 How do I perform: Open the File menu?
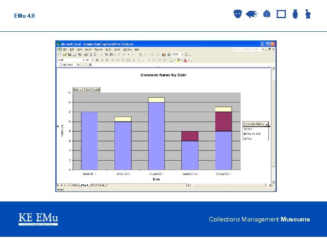click(65, 49)
